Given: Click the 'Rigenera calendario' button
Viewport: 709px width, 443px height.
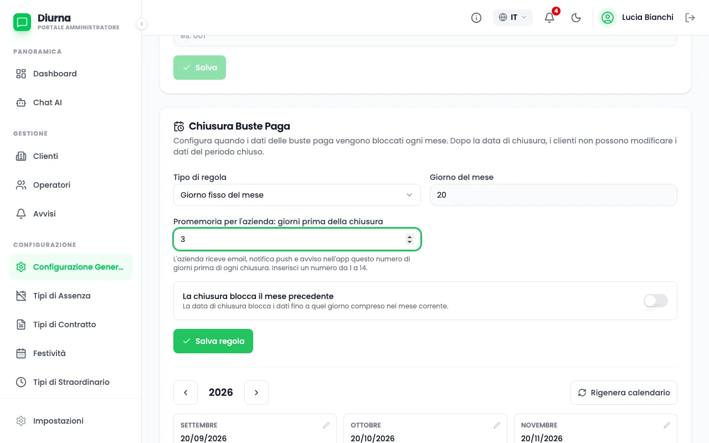Looking at the screenshot, I should 624,393.
